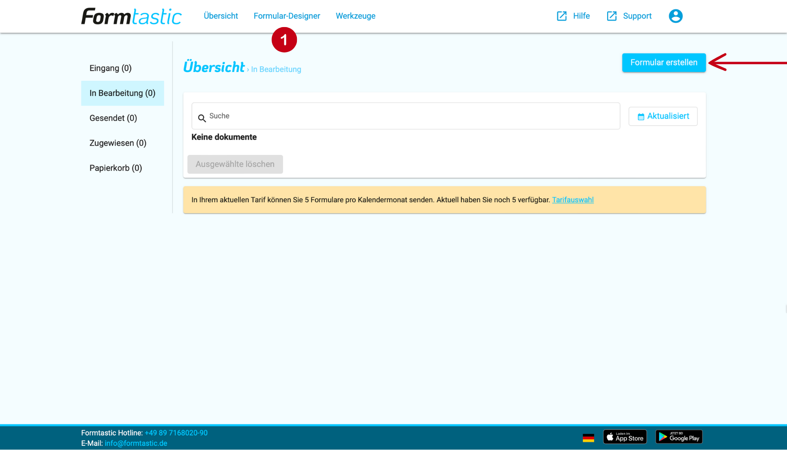Click the info@formtastic.de email link
Viewport: 787px width, 450px height.
click(x=136, y=443)
